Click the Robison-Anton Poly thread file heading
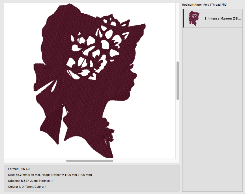The height and width of the screenshot is (194, 245). [x=205, y=5]
